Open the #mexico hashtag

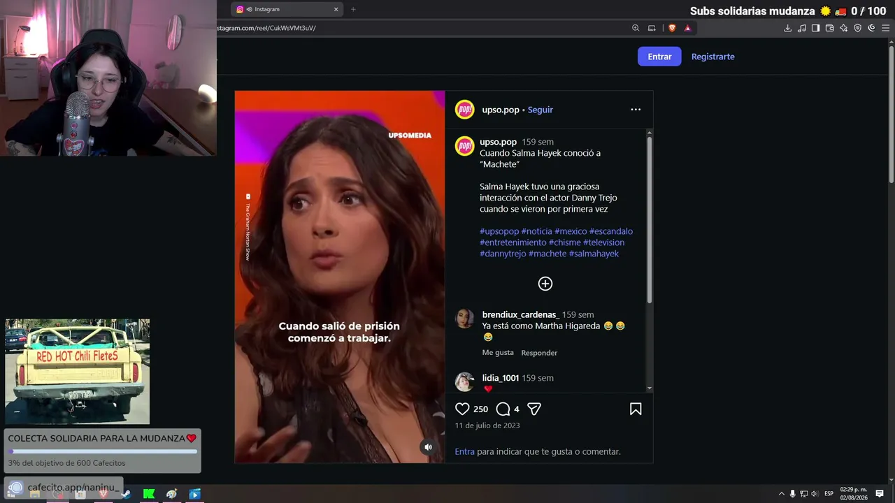tap(571, 231)
